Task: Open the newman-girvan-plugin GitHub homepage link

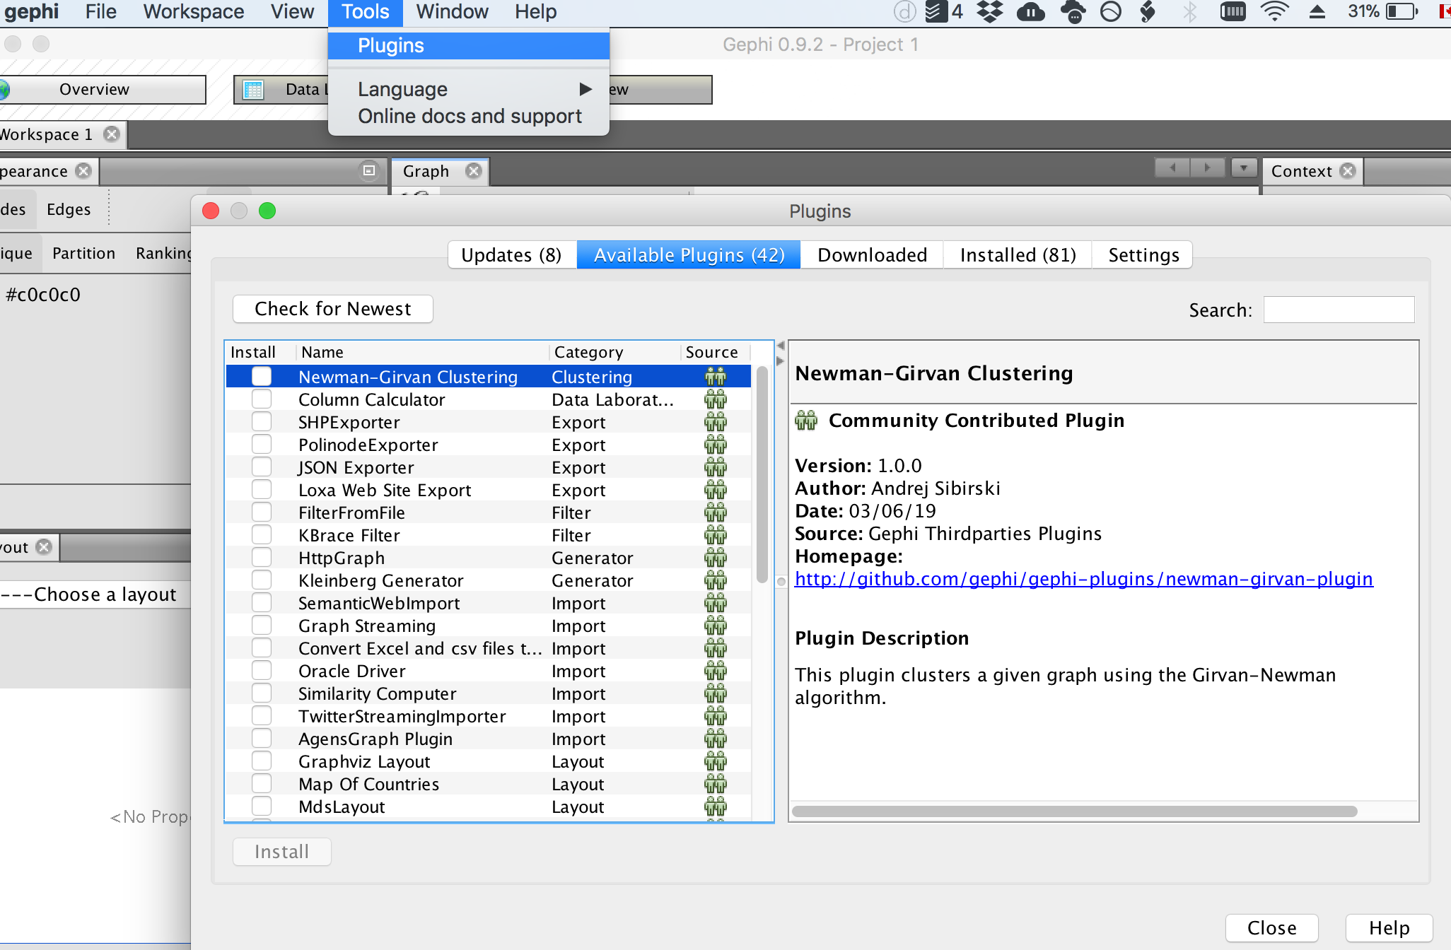Action: tap(1083, 579)
